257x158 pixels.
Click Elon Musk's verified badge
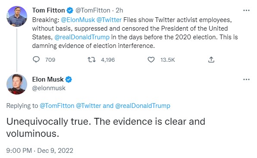[x=69, y=79]
